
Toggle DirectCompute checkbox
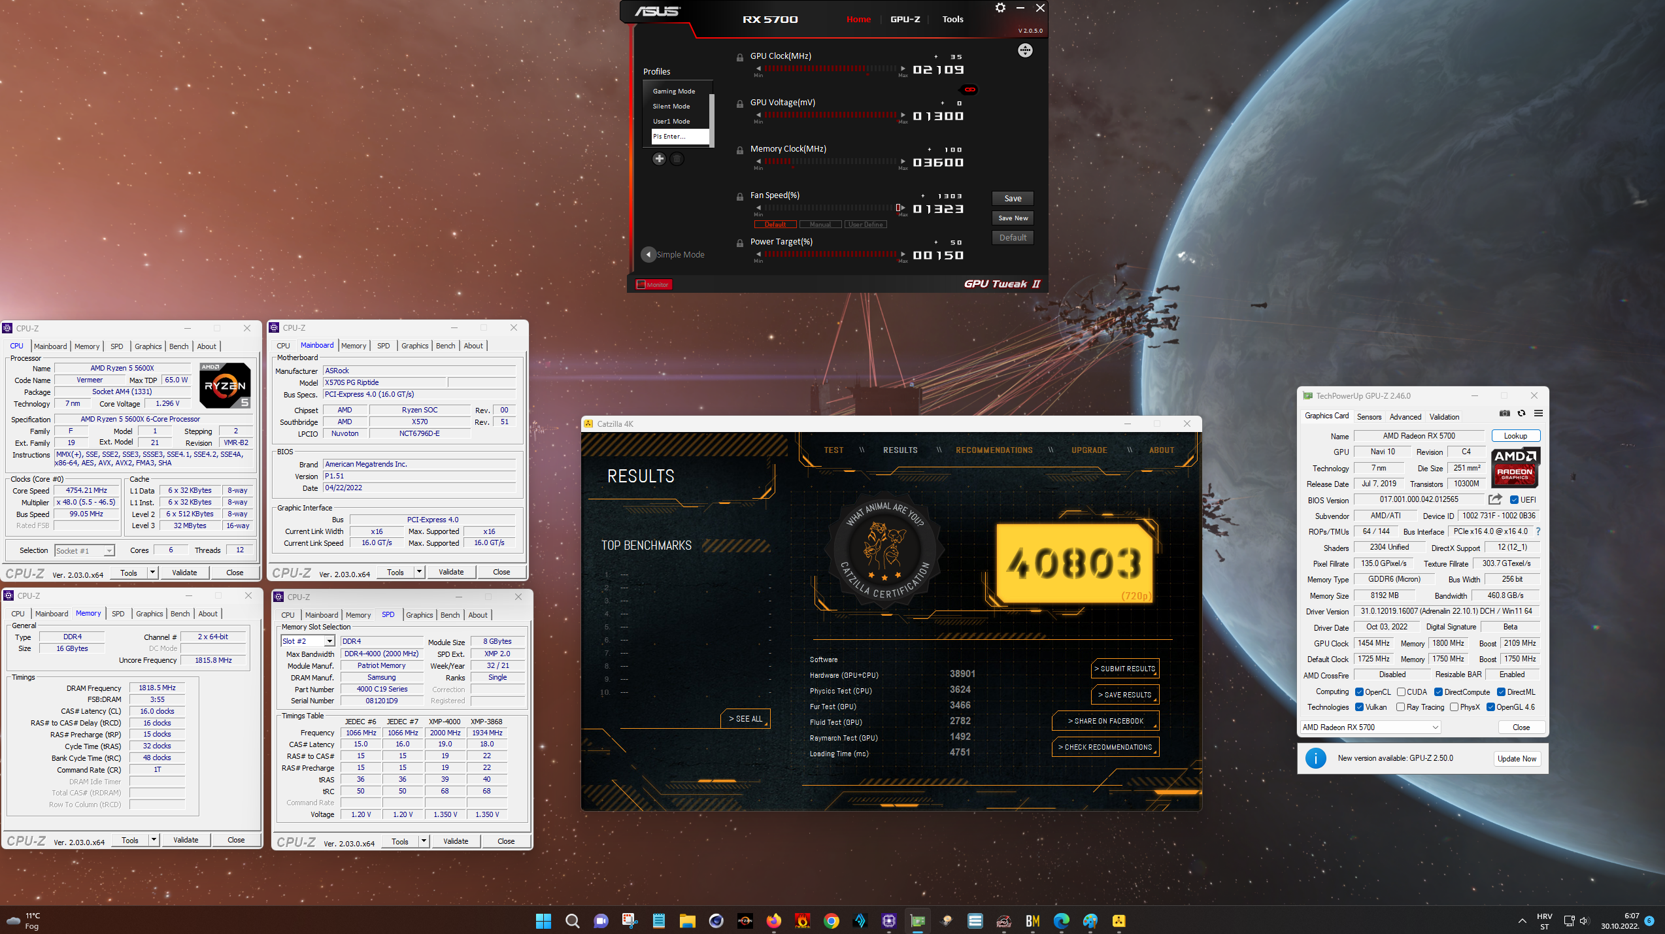(1439, 692)
